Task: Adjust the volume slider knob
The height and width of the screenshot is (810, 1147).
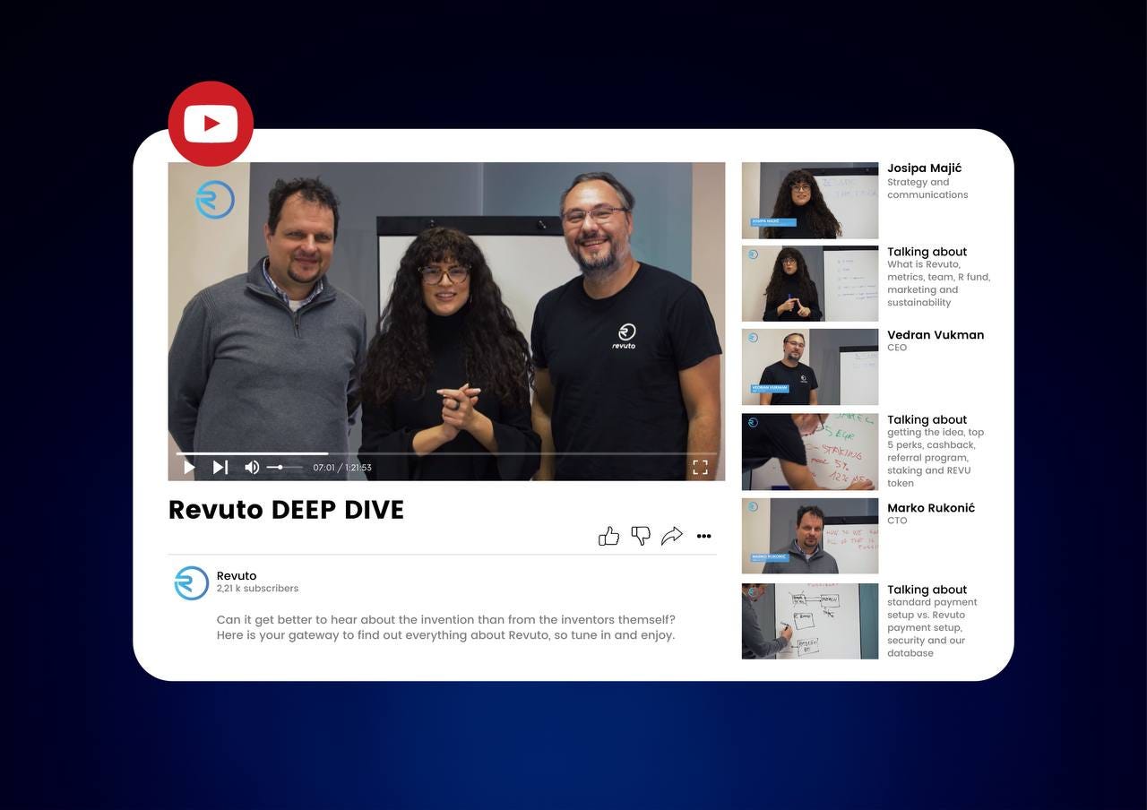Action: coord(280,467)
